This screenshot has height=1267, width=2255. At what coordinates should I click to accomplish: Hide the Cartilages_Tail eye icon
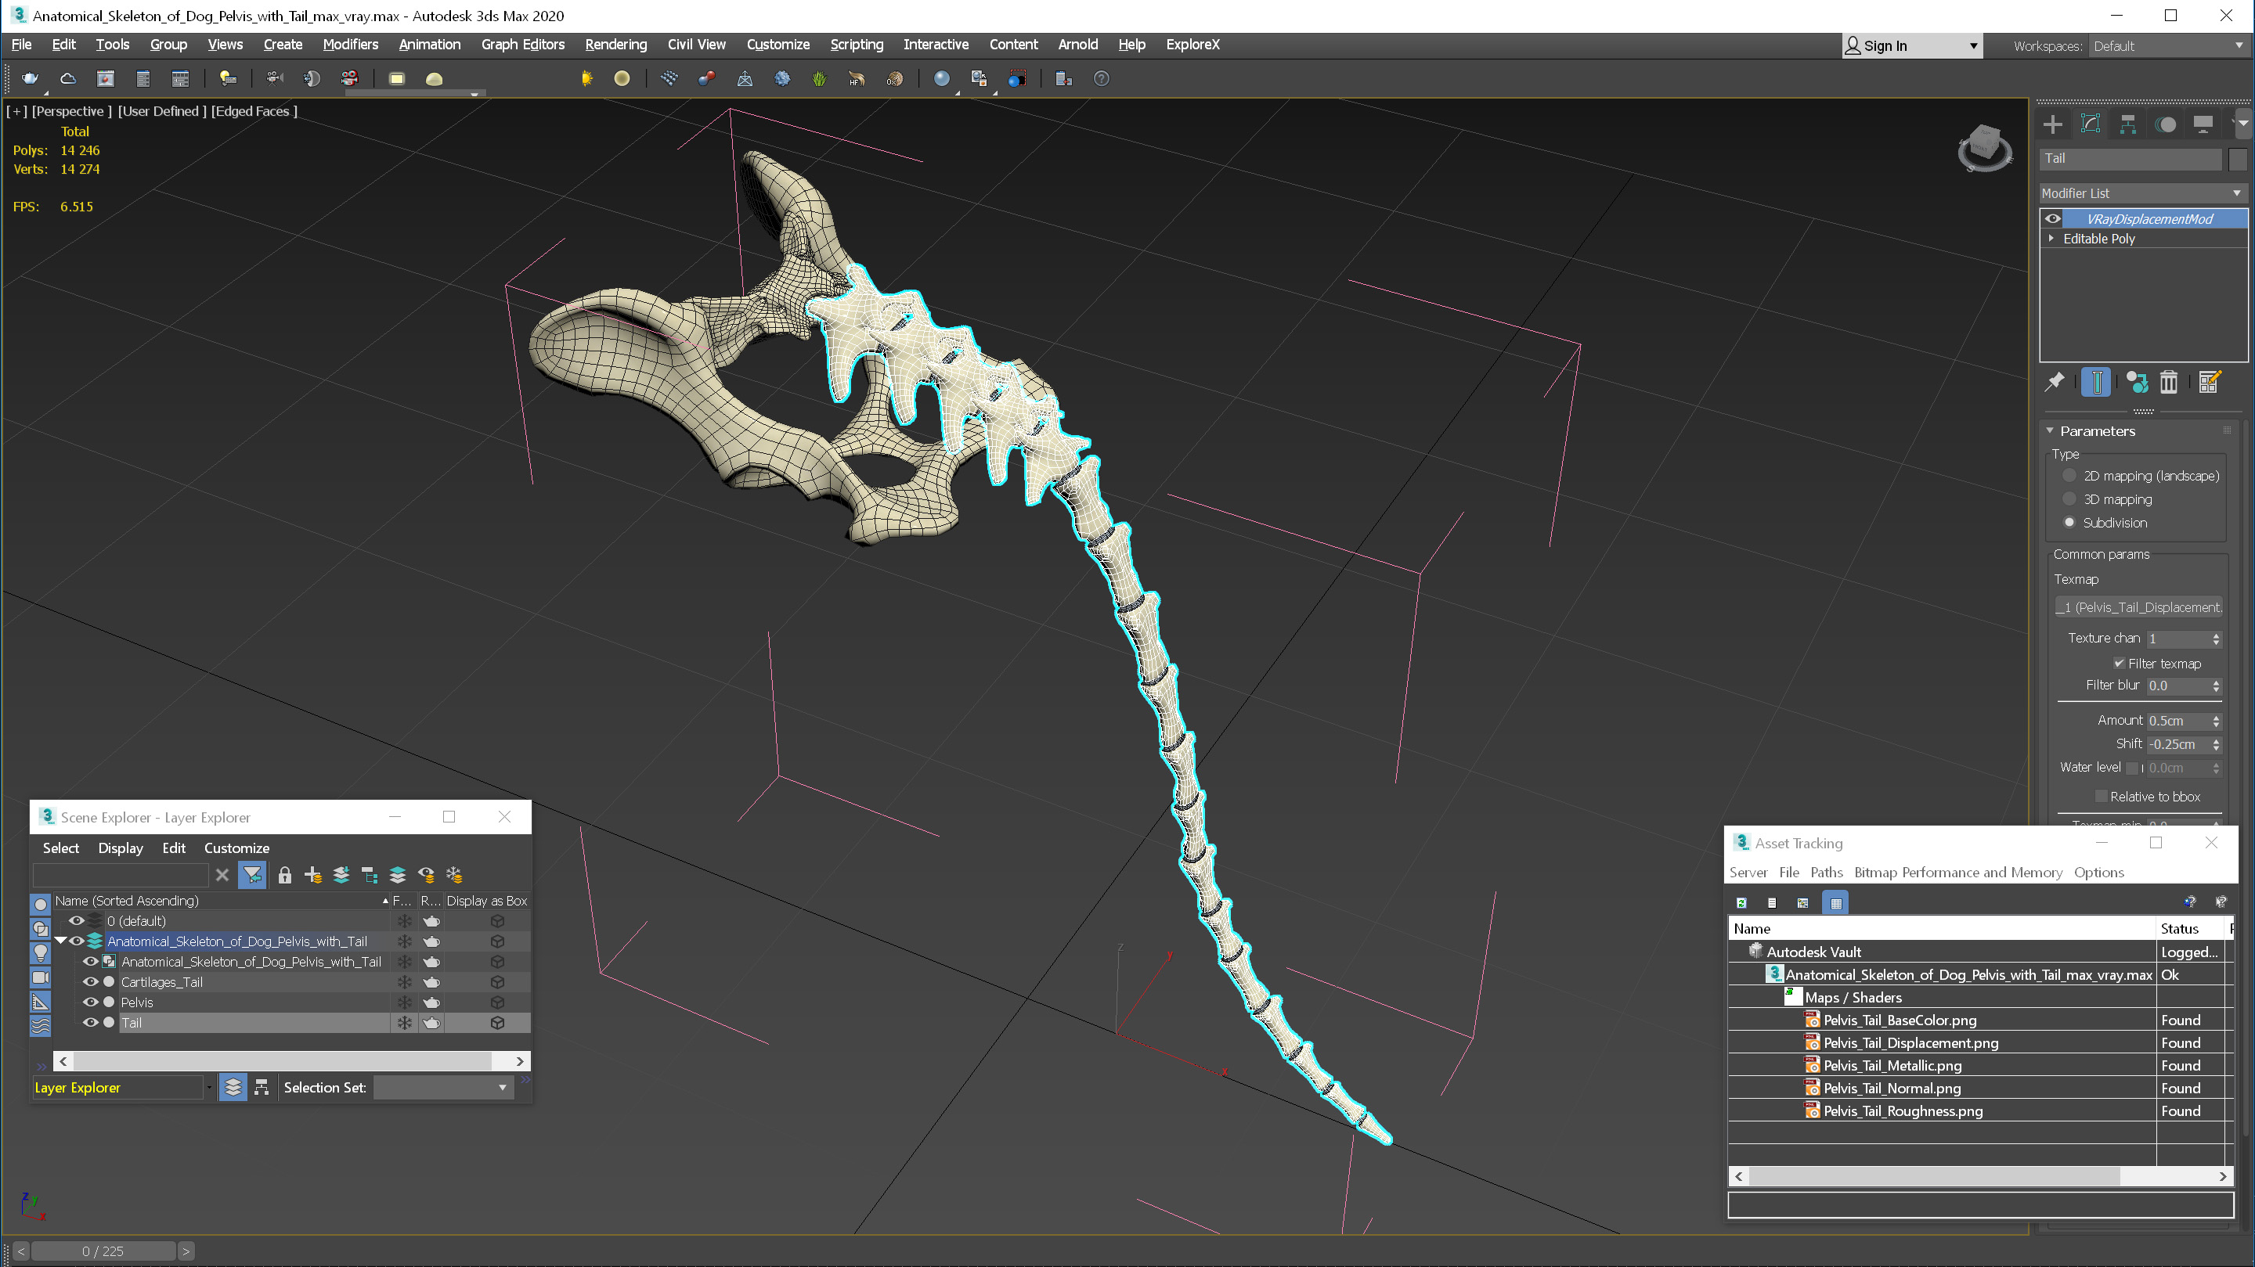90,982
